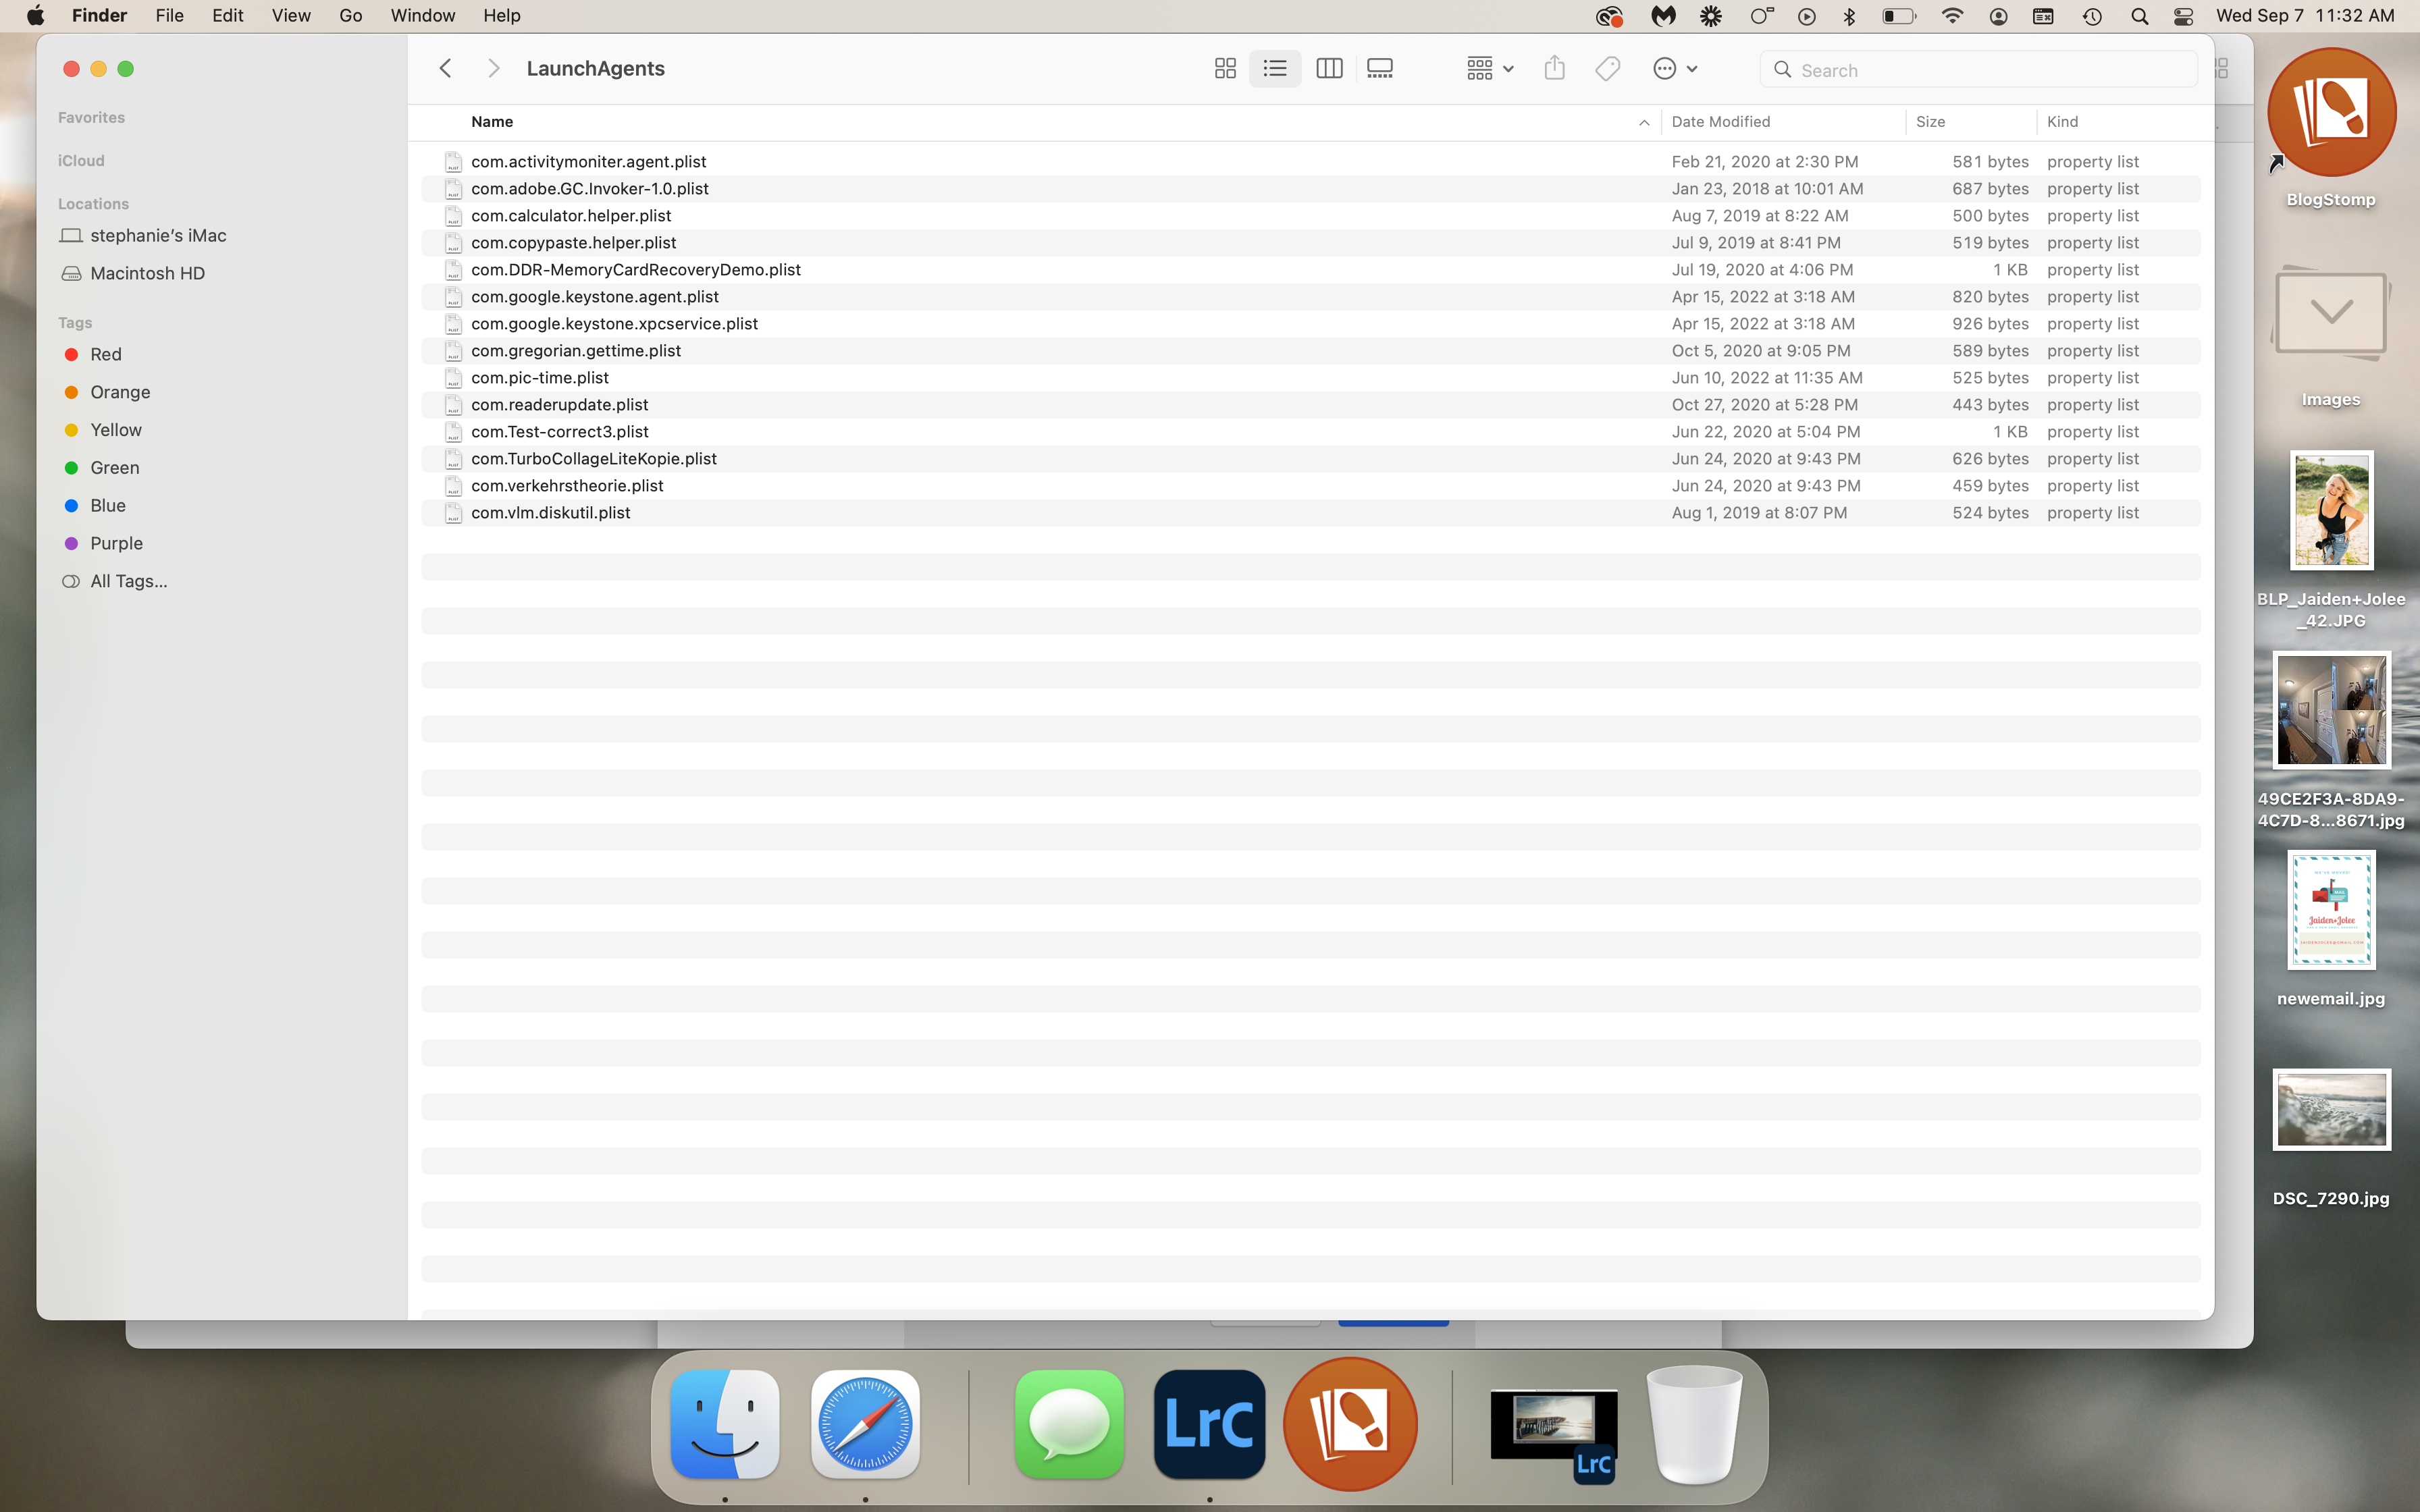Open Lightroom Classic from the Dock
This screenshot has width=2420, height=1512.
[x=1209, y=1424]
